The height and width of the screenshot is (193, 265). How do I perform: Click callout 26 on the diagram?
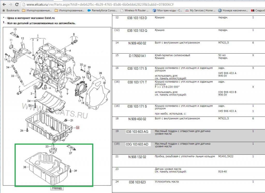[x=22, y=130]
